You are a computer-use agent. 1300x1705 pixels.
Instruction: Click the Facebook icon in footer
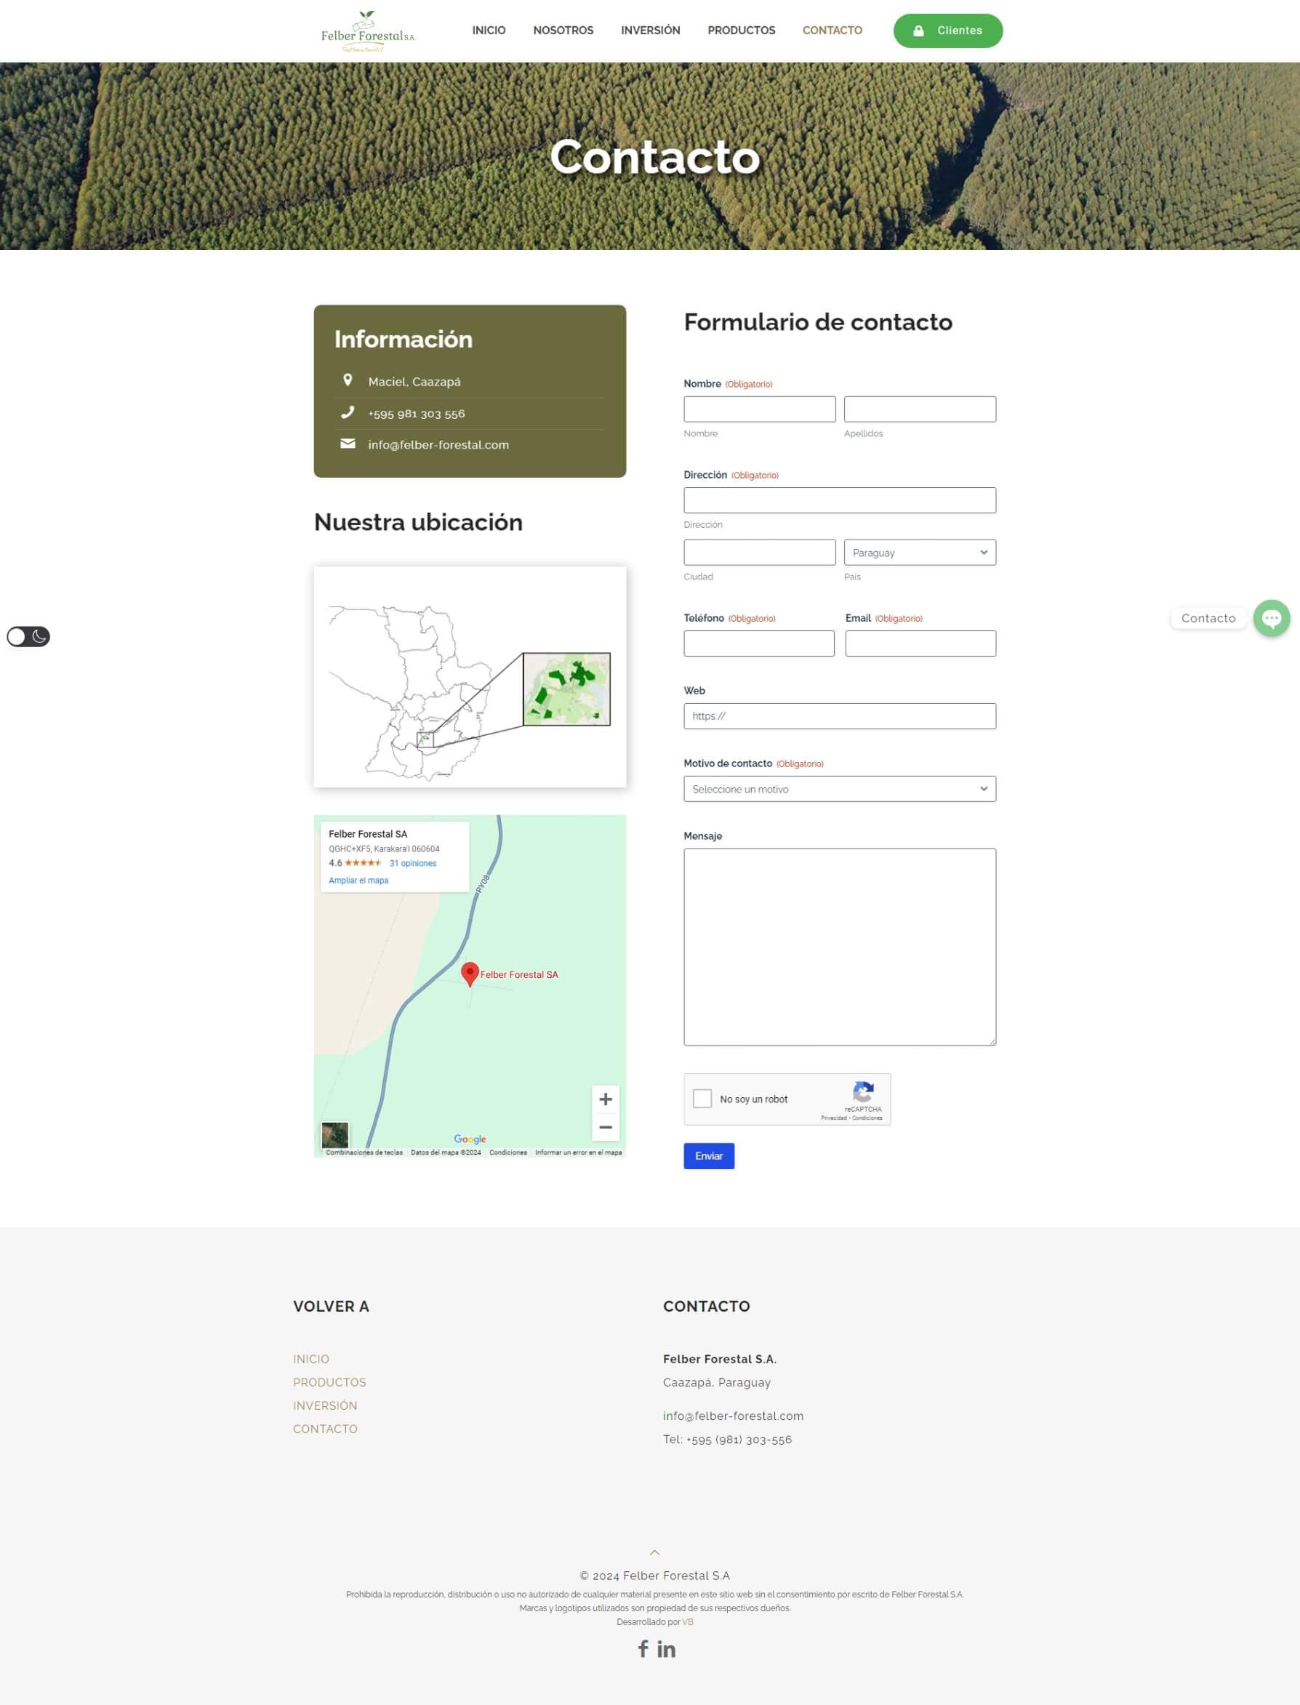[642, 1648]
